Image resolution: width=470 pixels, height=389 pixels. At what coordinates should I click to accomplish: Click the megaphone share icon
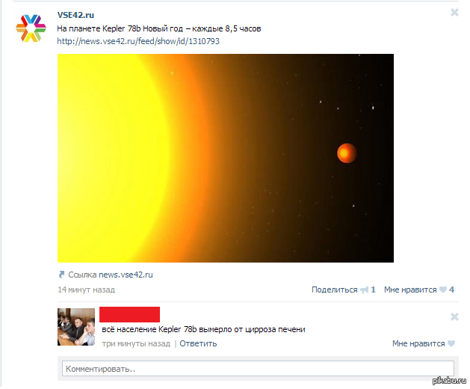(365, 290)
